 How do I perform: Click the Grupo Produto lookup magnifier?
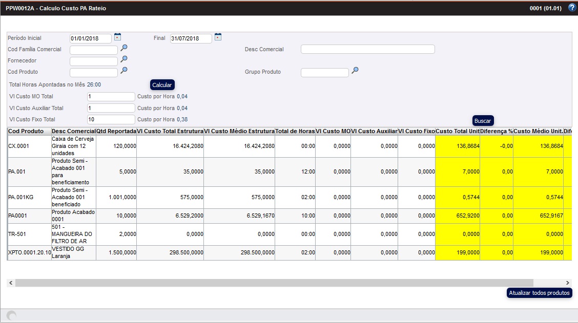(355, 71)
